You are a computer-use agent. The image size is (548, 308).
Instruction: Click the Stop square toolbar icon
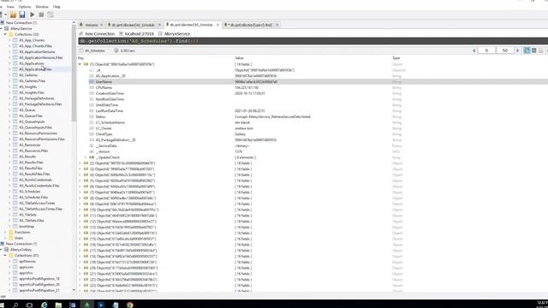tap(41, 15)
